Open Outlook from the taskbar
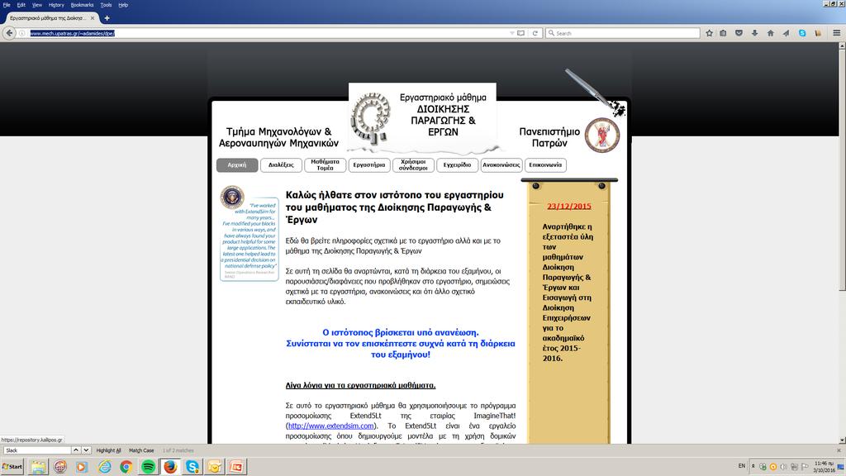Screen dimensions: 846x476 point(214,466)
